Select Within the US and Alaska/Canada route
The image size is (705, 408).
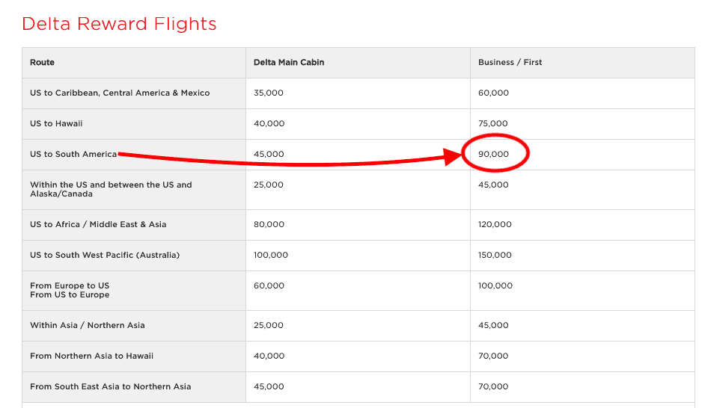click(111, 189)
